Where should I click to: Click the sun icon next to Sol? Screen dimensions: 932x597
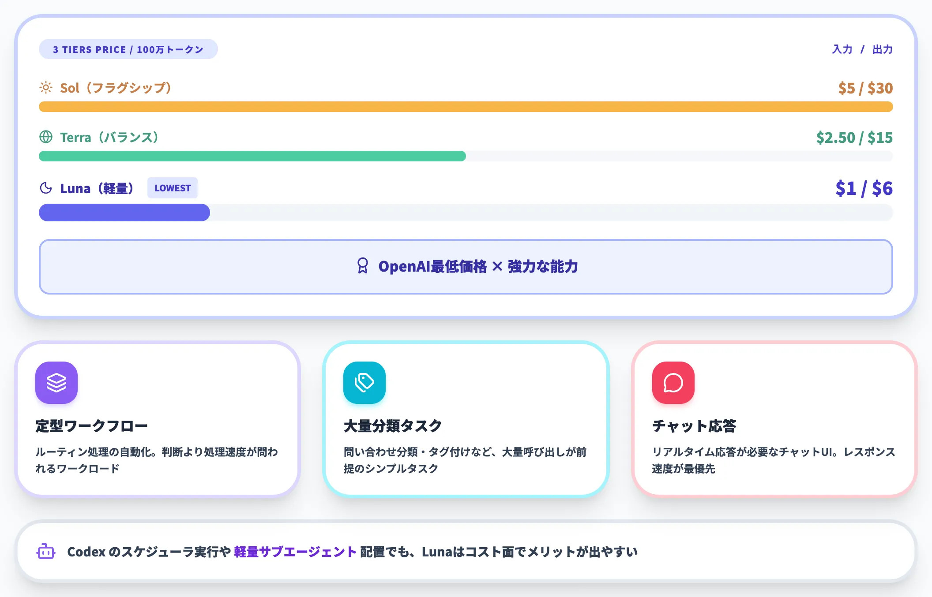46,87
